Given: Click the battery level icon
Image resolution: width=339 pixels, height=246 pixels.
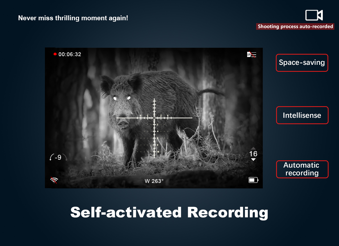Looking at the screenshot, I should pos(254,180).
